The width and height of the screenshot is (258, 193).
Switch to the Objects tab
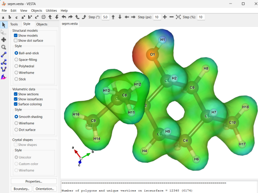tap(42, 24)
